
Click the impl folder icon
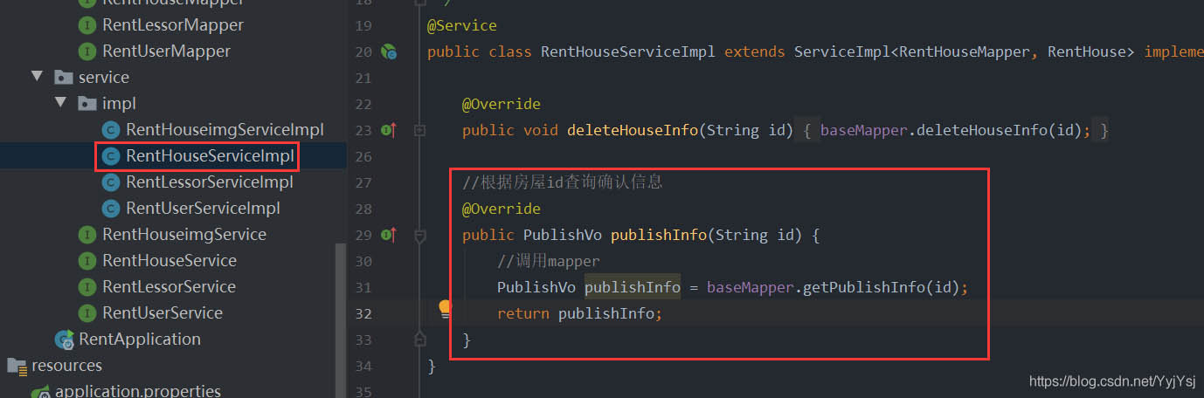click(86, 104)
